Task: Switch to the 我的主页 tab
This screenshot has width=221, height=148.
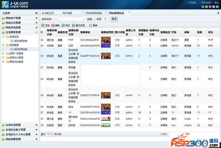Action: [x=49, y=13]
